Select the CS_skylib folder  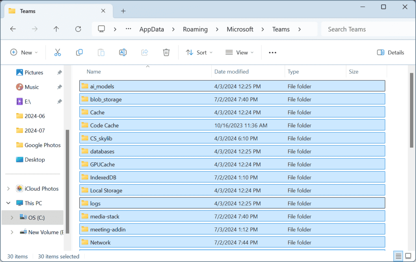[232, 138]
